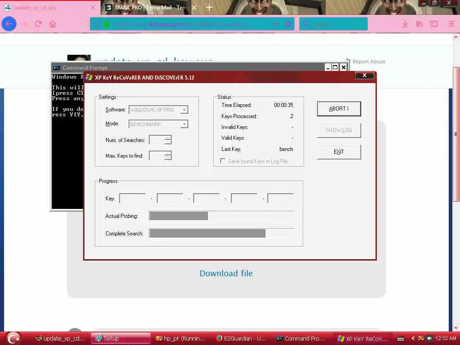The height and width of the screenshot is (345, 460).
Task: Click the Last Key value bench
Action: pos(286,149)
